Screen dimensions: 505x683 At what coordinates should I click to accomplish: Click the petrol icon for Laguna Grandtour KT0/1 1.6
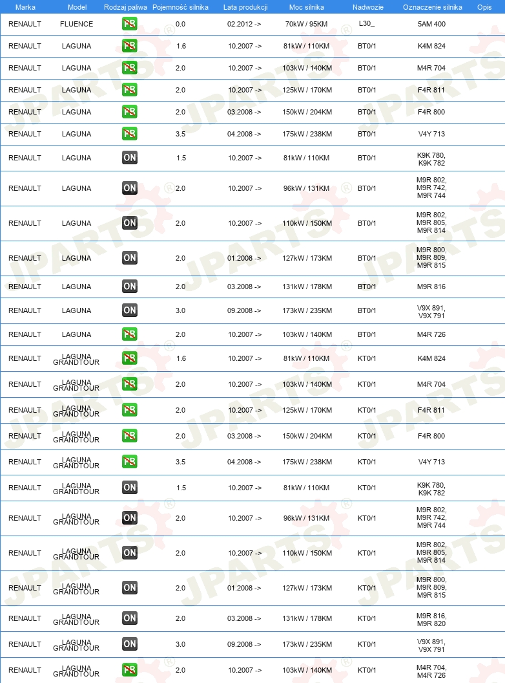point(130,358)
